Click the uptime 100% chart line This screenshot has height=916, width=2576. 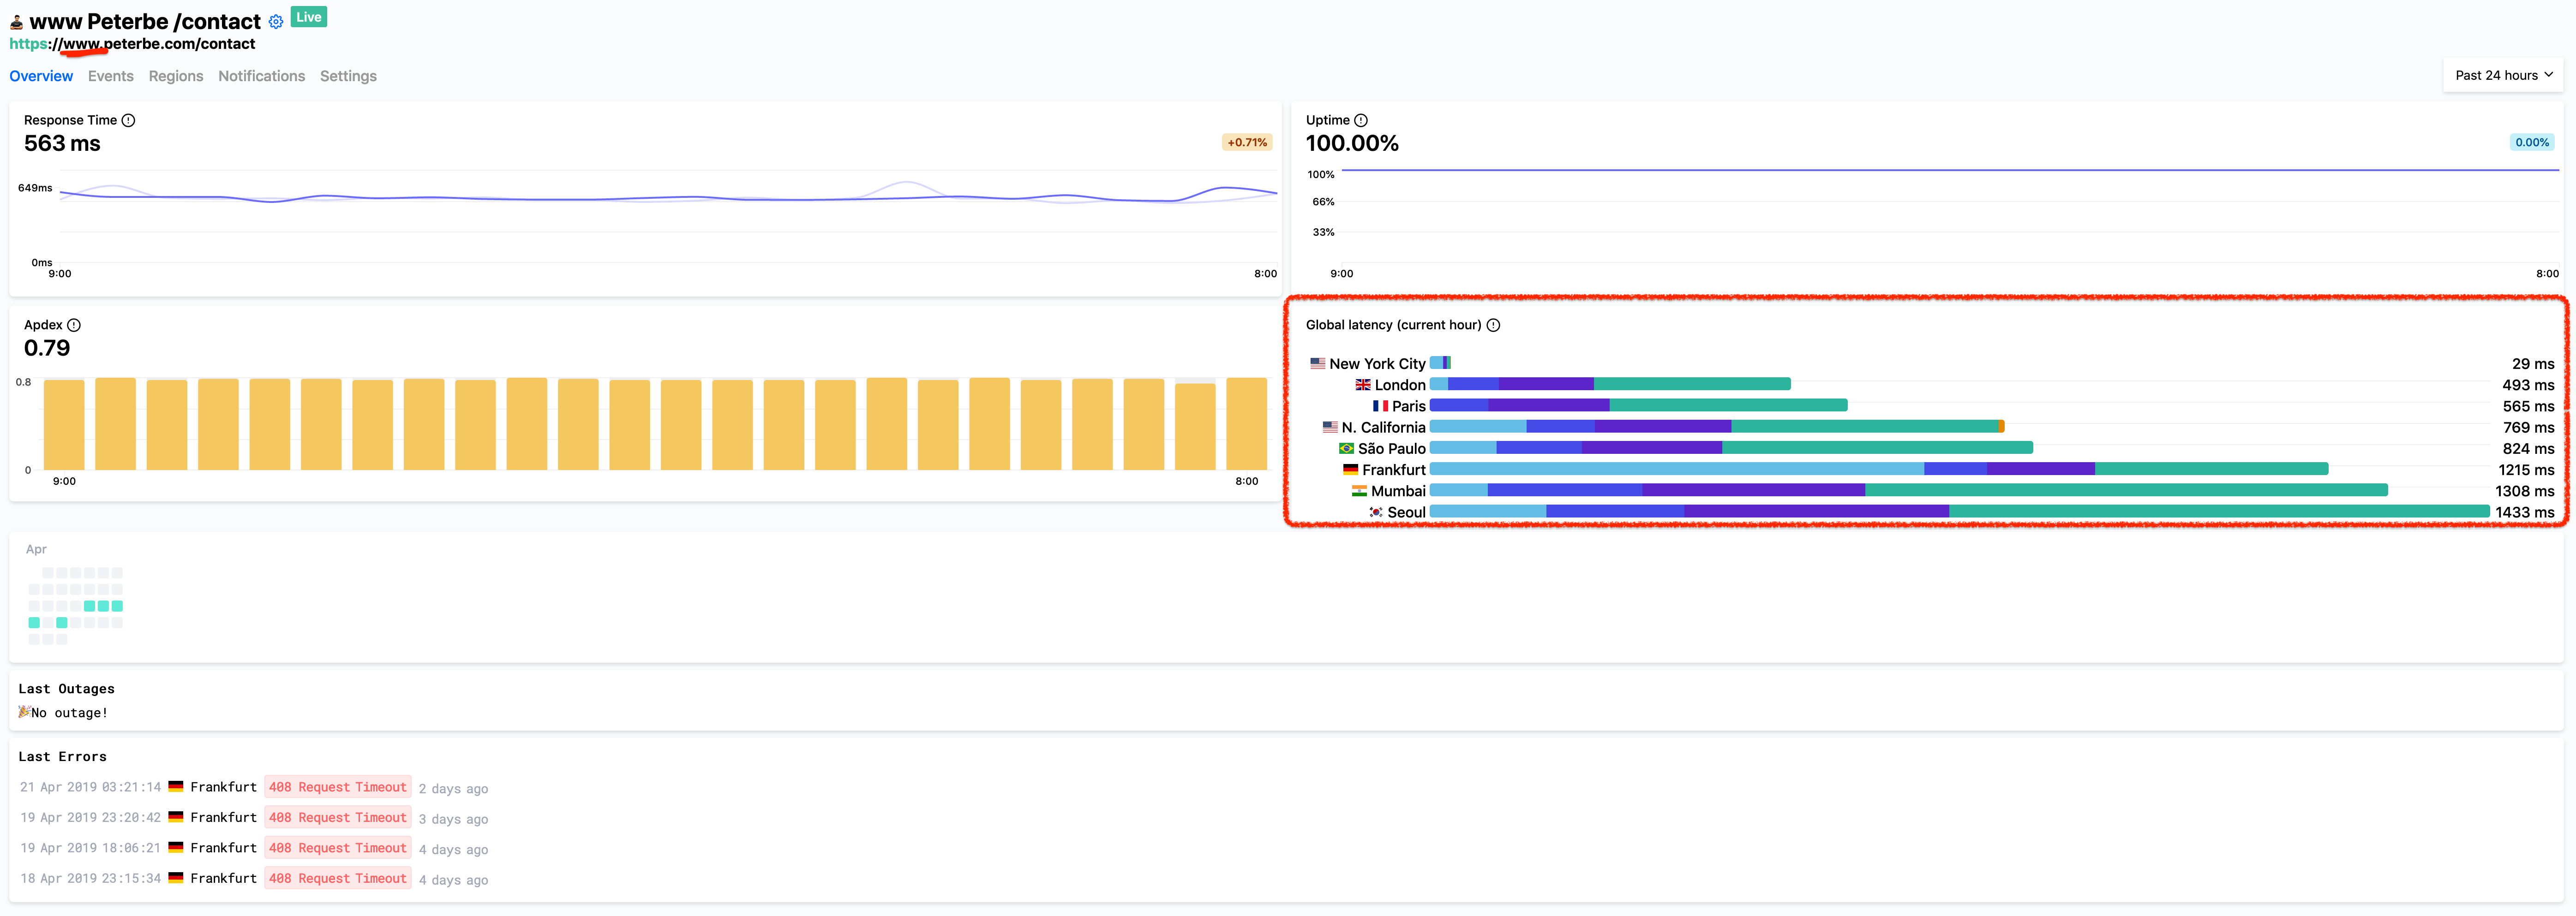click(1950, 171)
